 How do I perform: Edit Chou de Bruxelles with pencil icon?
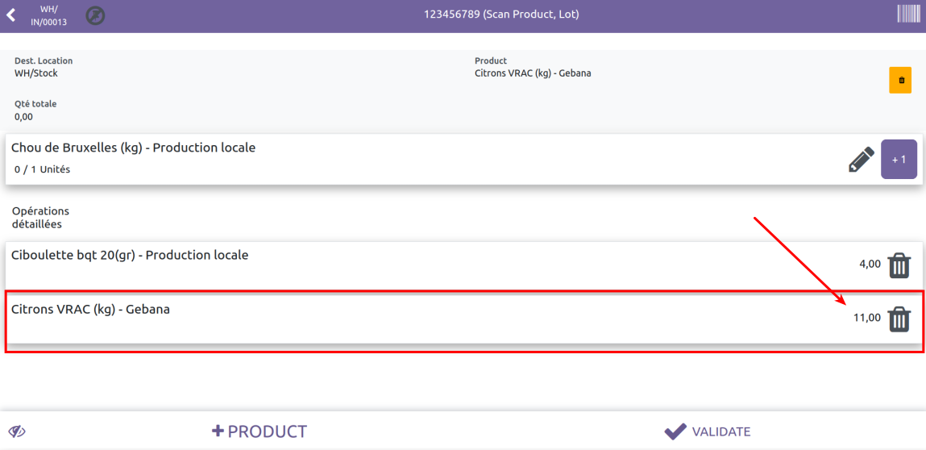[861, 160]
